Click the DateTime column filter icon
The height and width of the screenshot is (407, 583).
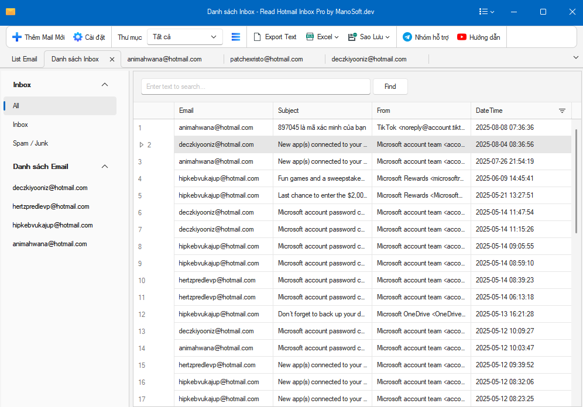tap(562, 111)
